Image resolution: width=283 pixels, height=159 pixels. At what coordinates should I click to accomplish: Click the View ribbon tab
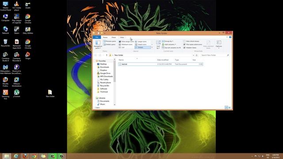122,37
